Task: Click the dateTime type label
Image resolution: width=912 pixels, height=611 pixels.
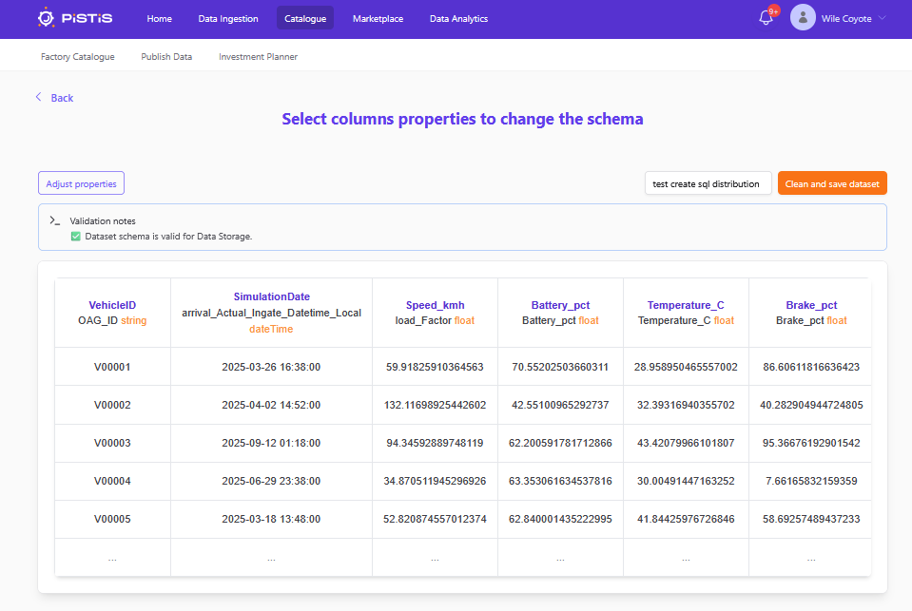Action: (271, 329)
